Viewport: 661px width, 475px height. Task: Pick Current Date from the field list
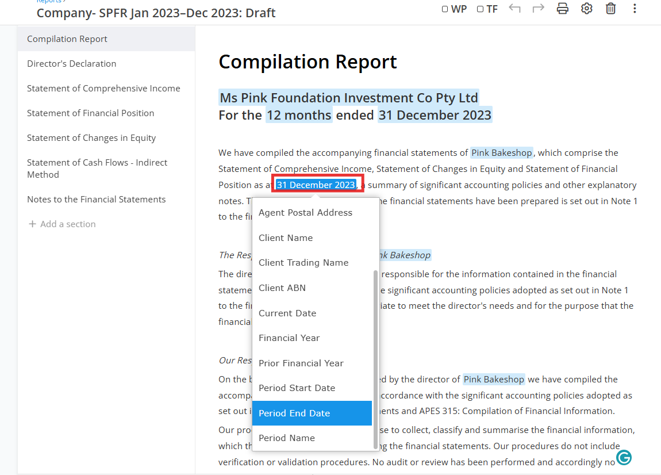tap(312, 313)
